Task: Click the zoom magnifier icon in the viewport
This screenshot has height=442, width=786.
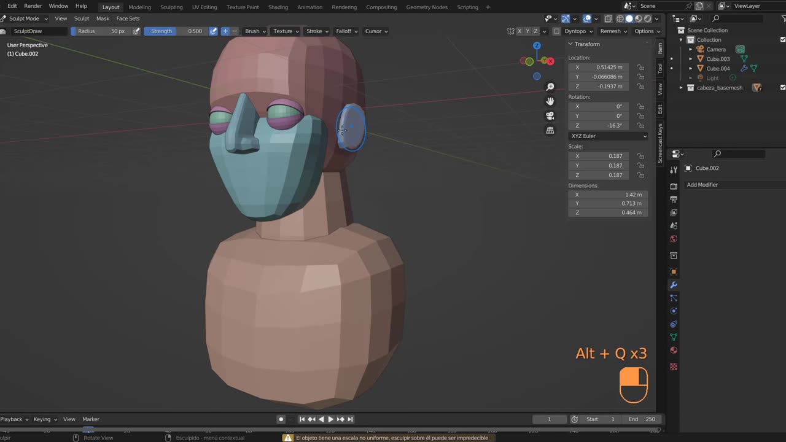Action: pyautogui.click(x=550, y=87)
